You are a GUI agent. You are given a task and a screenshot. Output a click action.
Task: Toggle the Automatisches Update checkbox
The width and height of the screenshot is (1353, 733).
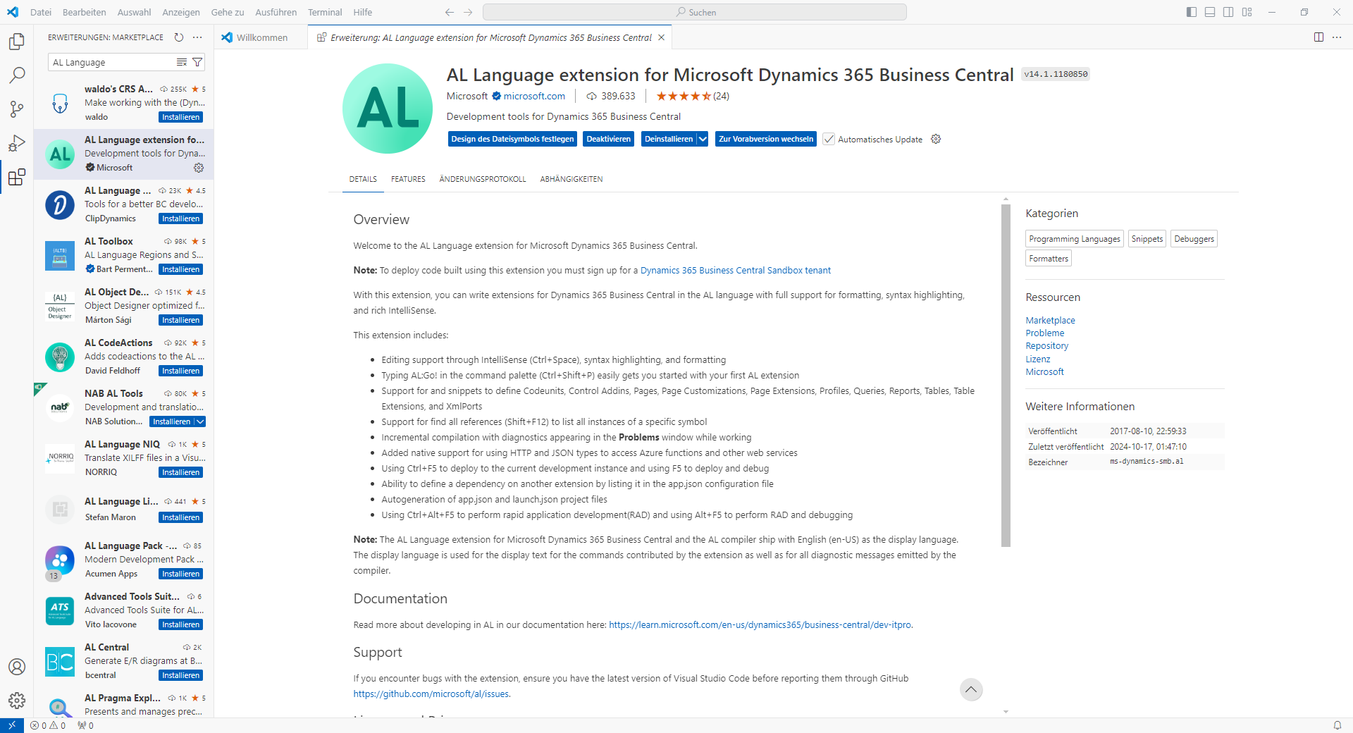(x=829, y=139)
